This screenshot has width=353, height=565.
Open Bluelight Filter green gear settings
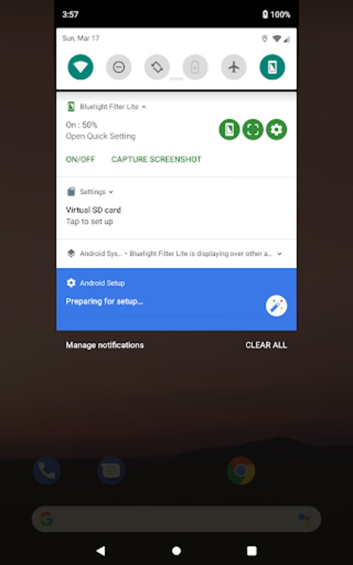point(276,129)
